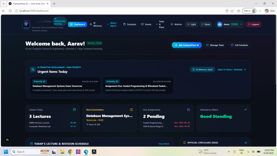Open the Windows Start menu
The height and width of the screenshot is (156, 277).
click(6, 152)
